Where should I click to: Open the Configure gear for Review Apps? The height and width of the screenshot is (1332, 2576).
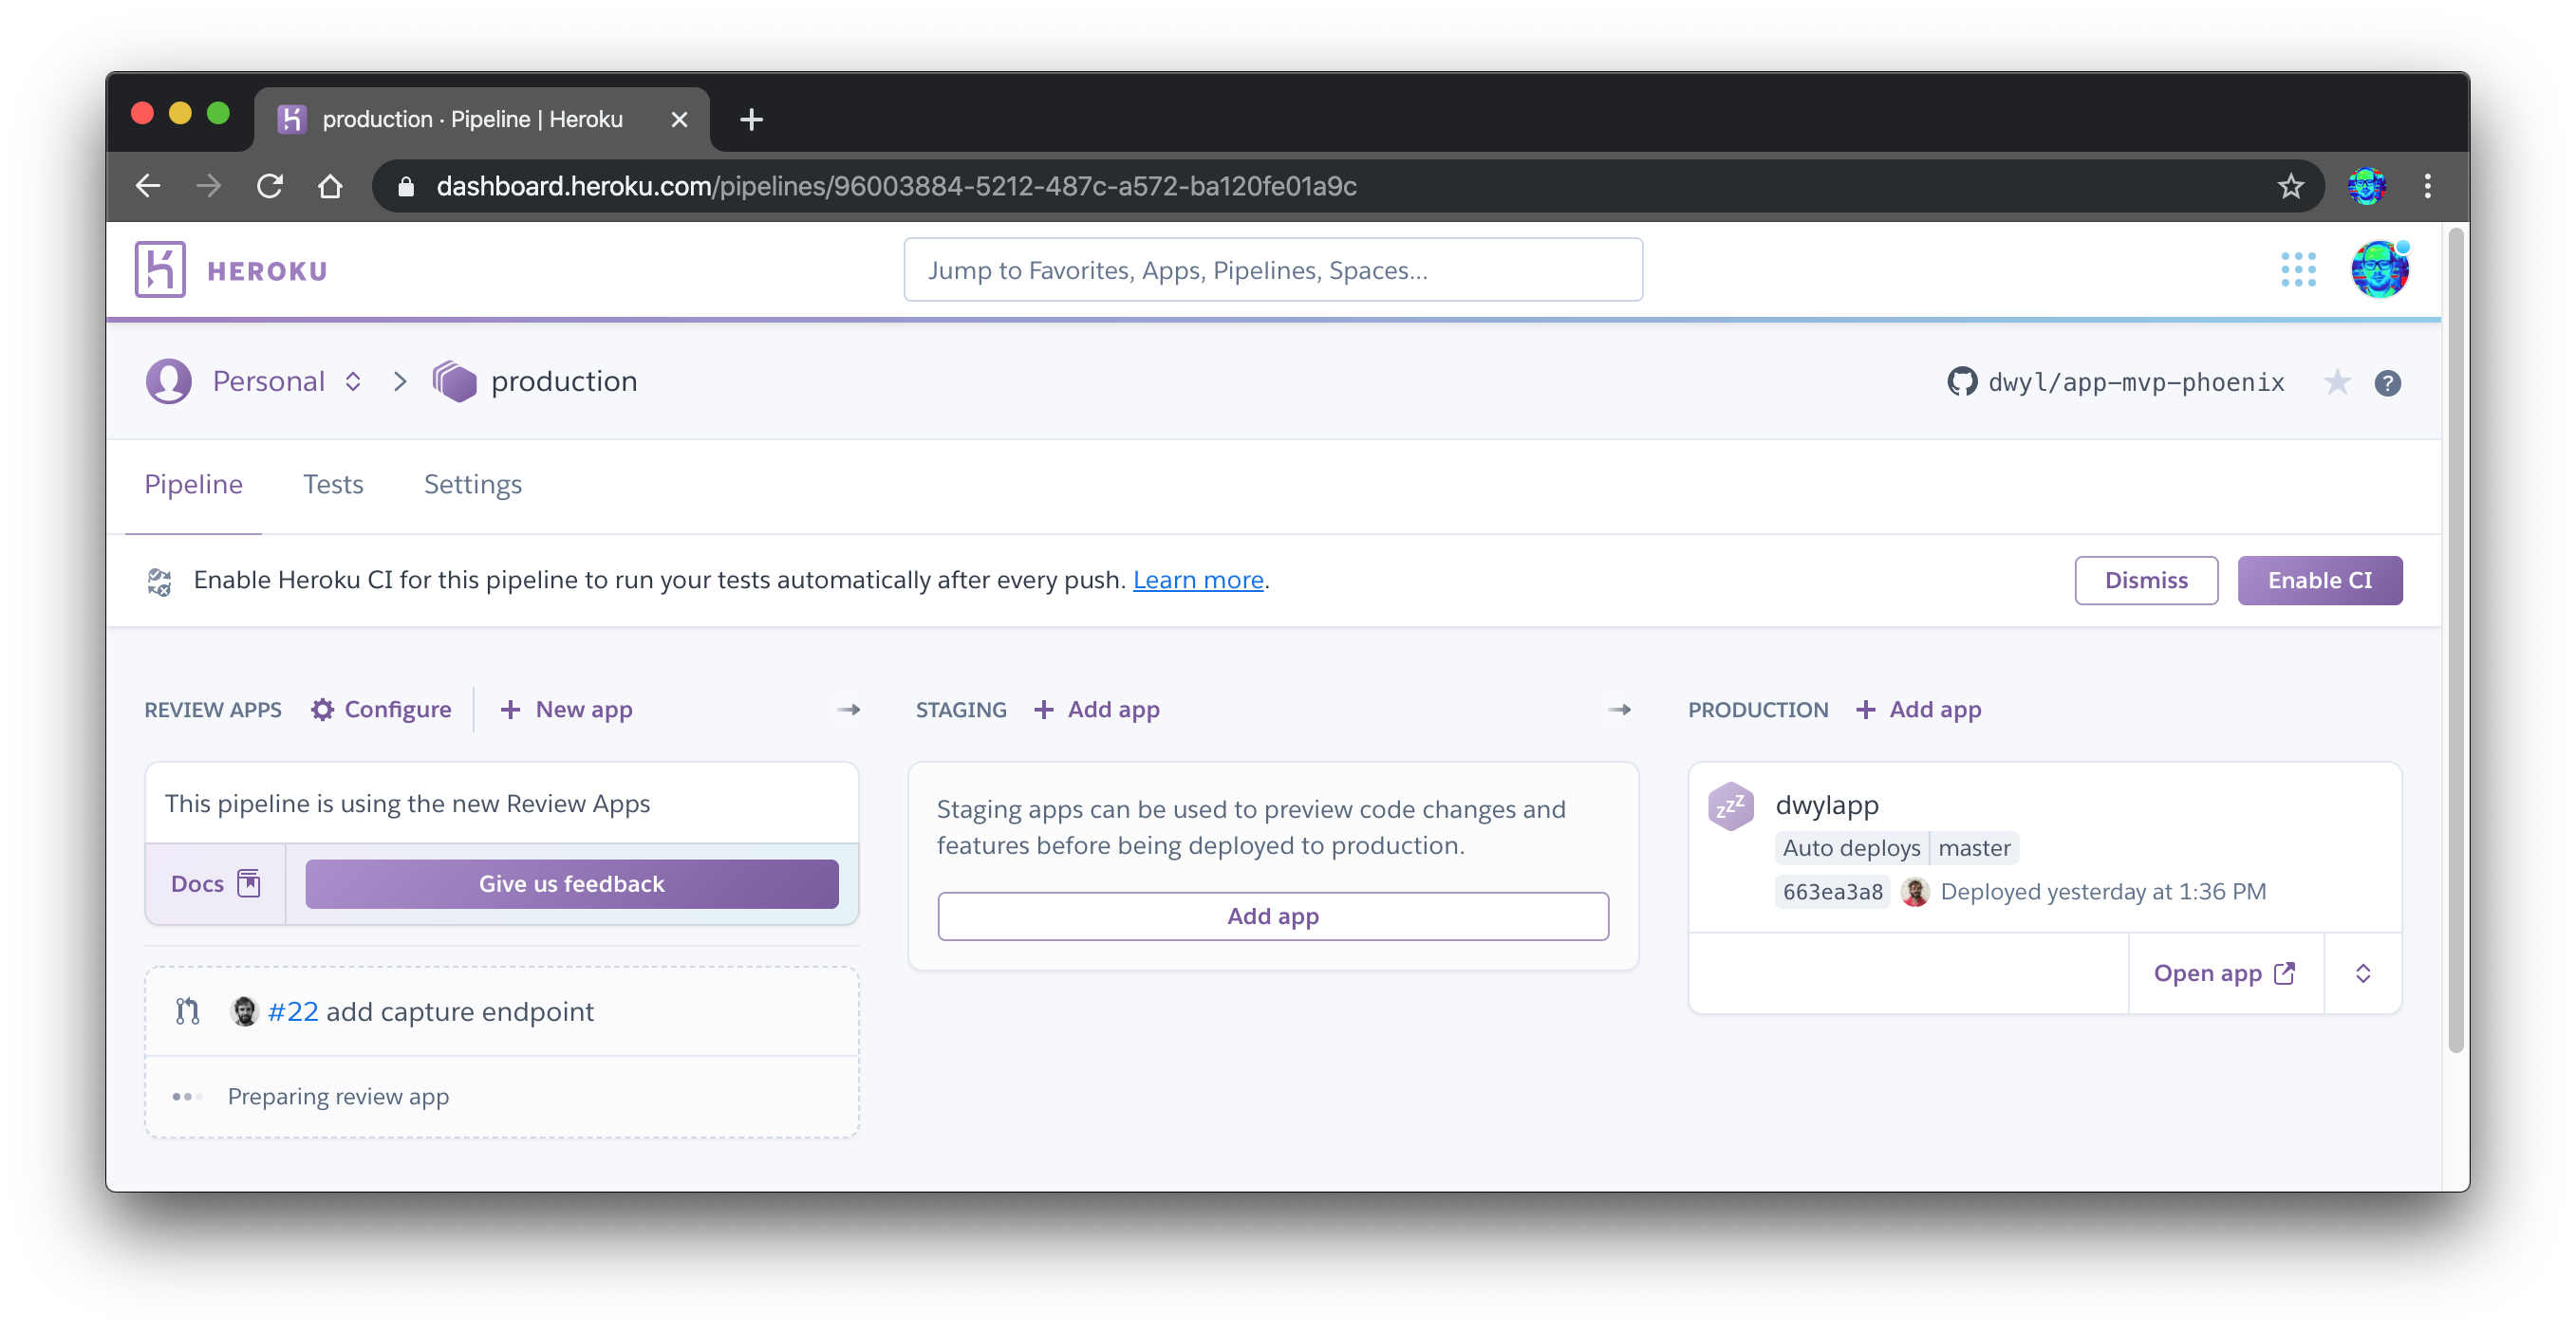click(x=322, y=710)
